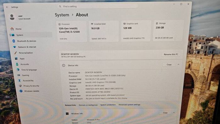Open the Processor summary card

tap(72, 31)
